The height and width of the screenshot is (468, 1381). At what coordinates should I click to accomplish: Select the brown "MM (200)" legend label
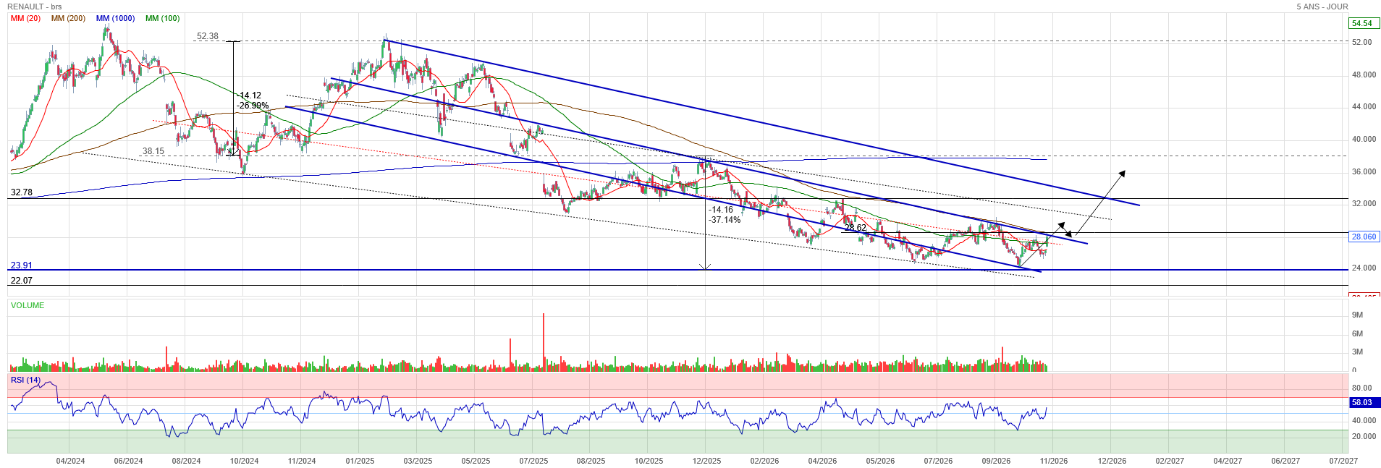68,18
